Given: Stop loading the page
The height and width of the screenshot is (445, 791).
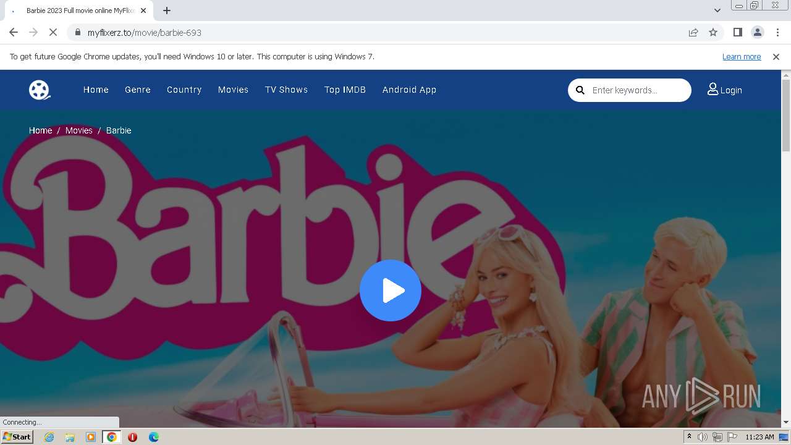Looking at the screenshot, I should (53, 32).
